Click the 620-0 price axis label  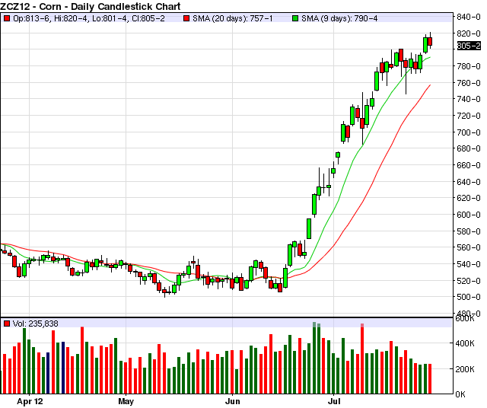click(x=469, y=198)
